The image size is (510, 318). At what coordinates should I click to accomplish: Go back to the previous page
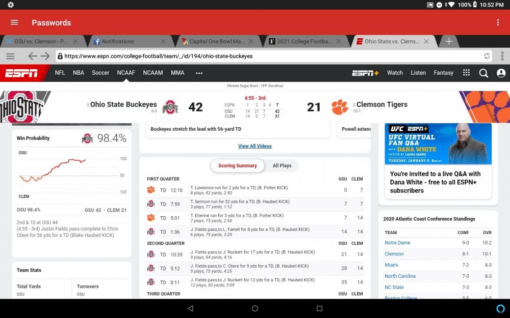(33, 56)
